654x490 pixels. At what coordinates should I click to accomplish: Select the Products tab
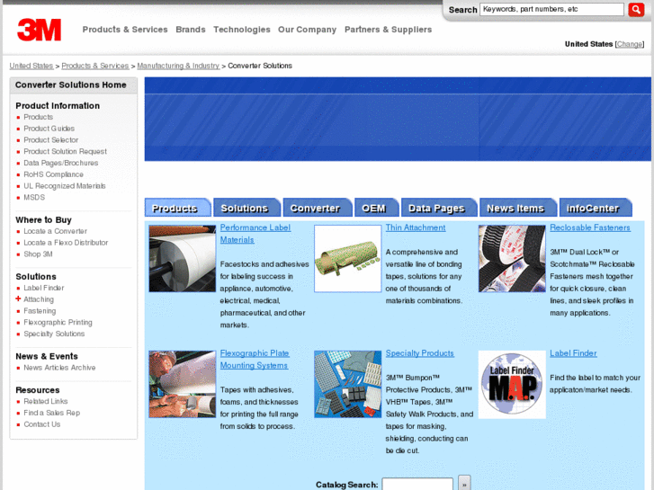click(178, 208)
